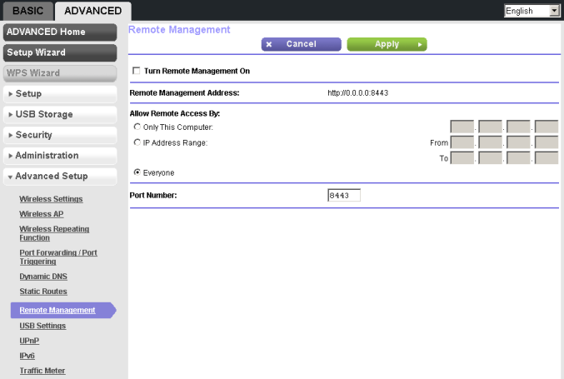564x379 pixels.
Task: Open the English language dropdown
Action: tap(532, 11)
